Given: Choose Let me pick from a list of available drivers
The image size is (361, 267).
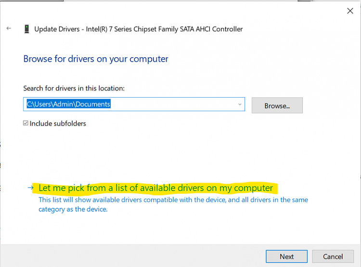Looking at the screenshot, I should pos(155,188).
